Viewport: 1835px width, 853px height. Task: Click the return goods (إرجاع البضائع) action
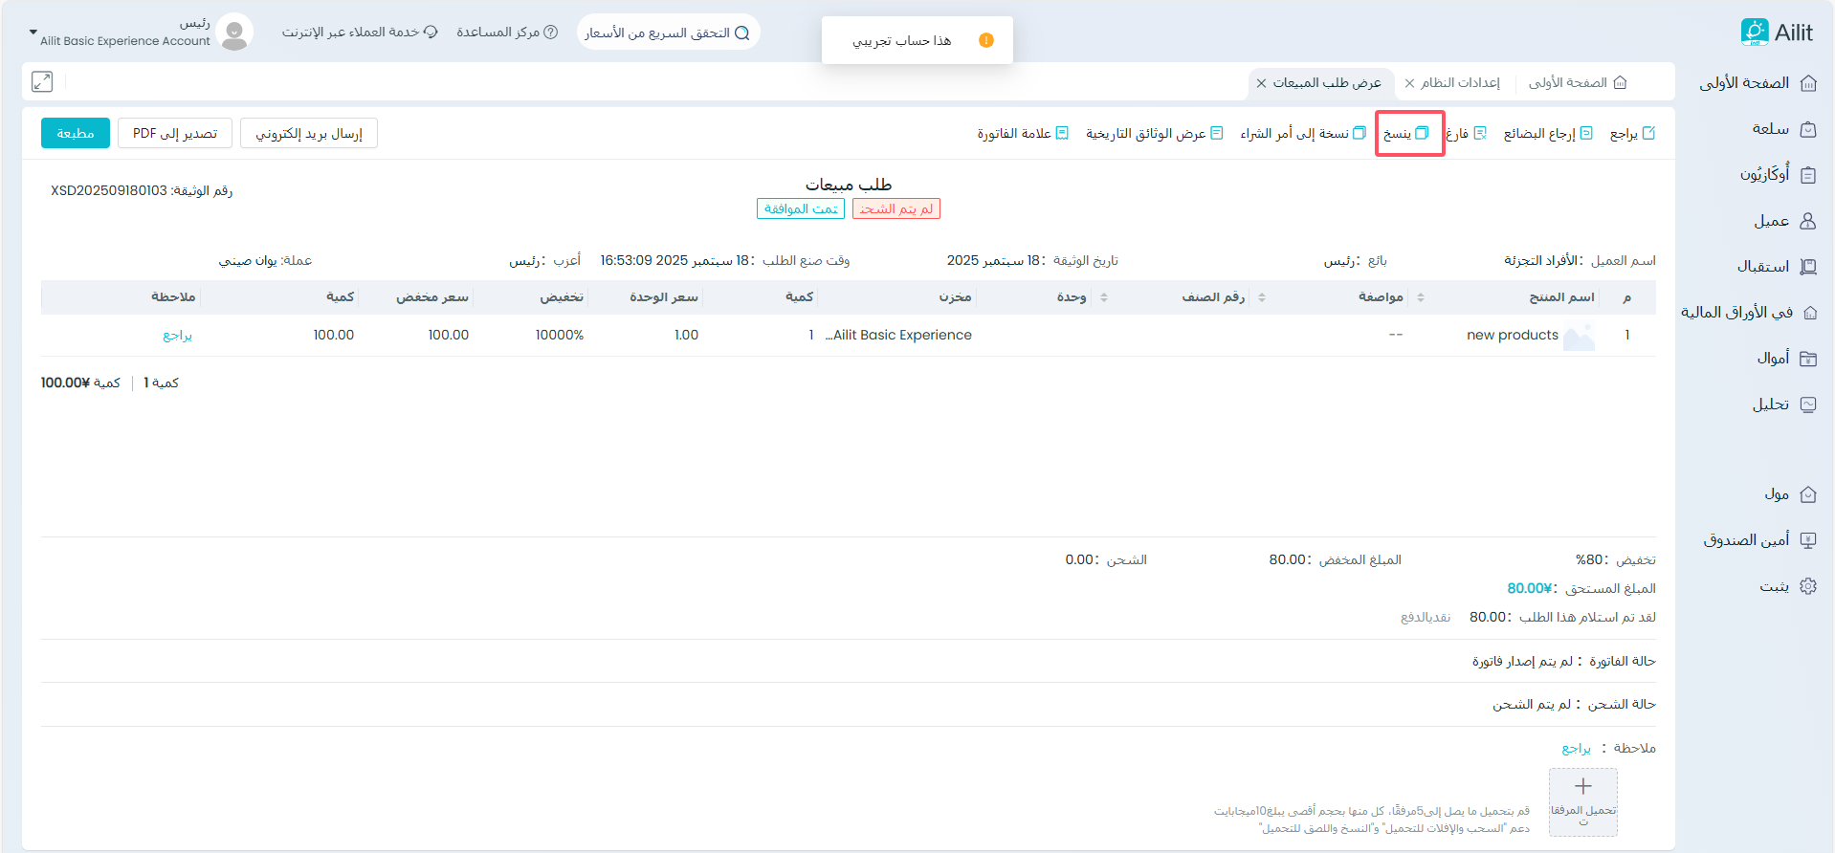tap(1548, 134)
